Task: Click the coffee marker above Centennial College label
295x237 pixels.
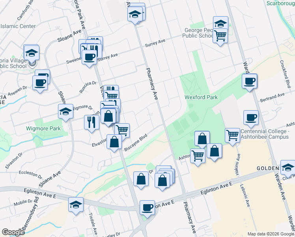Action: 251,118
